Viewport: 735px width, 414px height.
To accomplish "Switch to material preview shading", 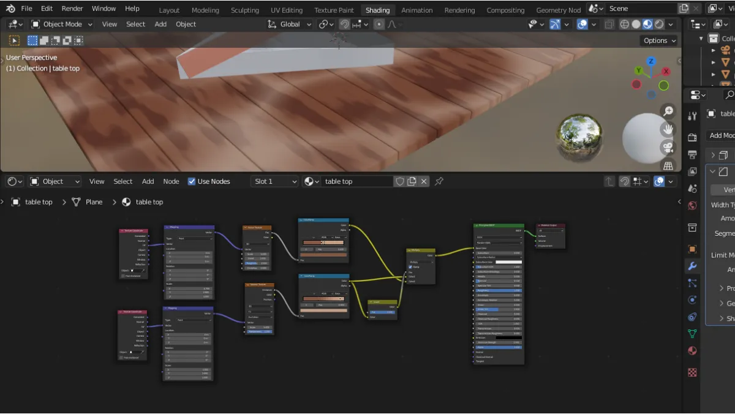I will 647,24.
